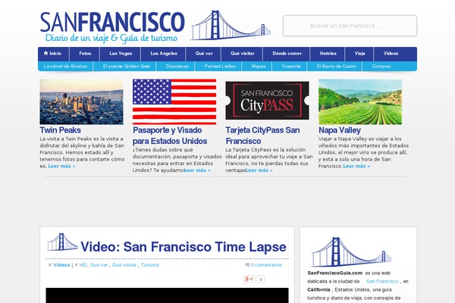This screenshot has height=303, width=455.
Task: Click the 'Qué visitar' tag in post meta
Action: (124, 265)
